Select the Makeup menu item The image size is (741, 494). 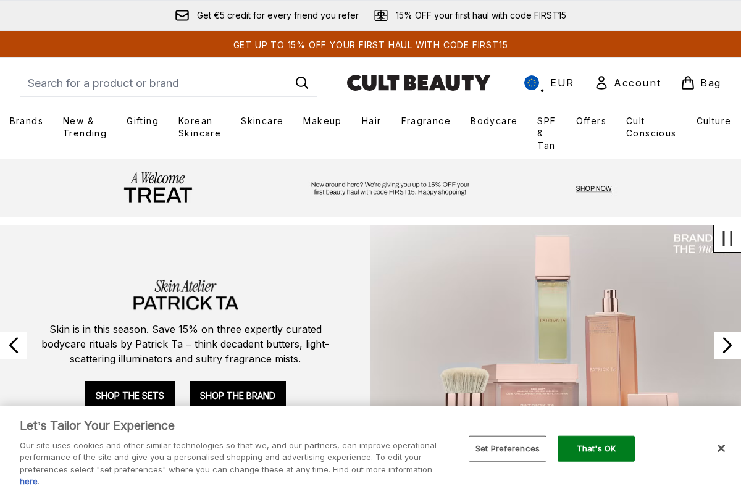pyautogui.click(x=322, y=121)
